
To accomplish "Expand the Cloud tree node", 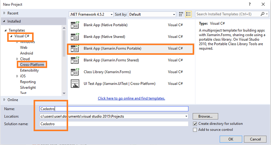I will (17, 59).
